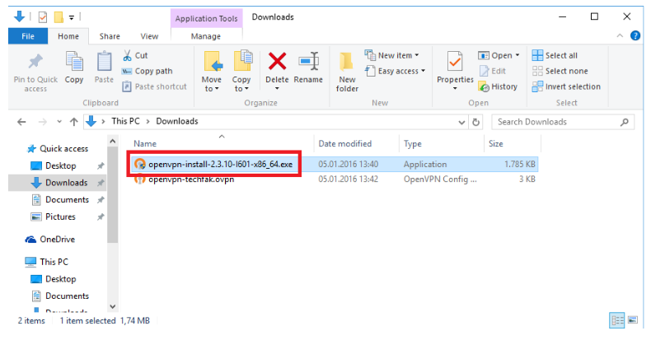
Task: Click Select all
Action: pyautogui.click(x=555, y=55)
